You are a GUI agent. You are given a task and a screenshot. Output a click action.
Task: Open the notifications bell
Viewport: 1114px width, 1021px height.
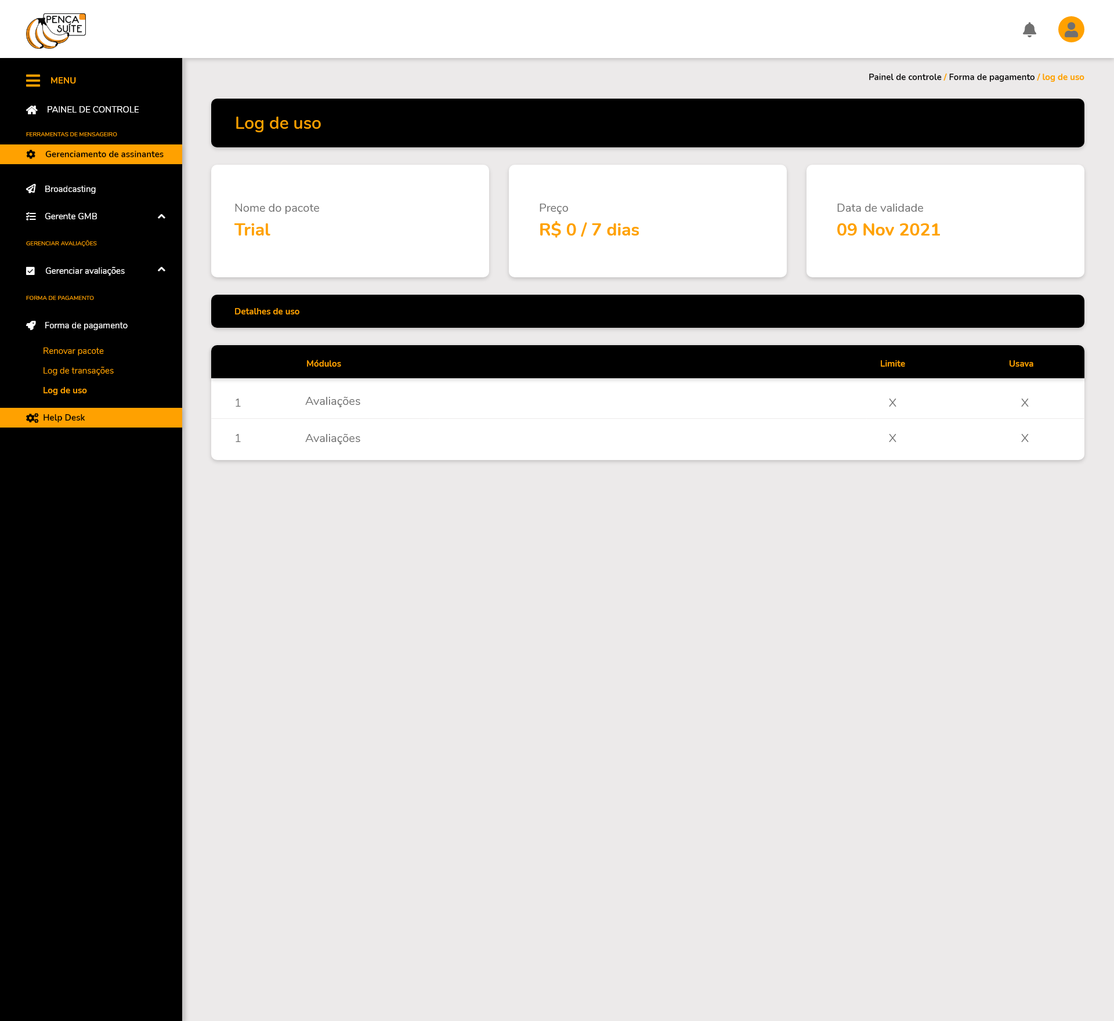click(1029, 30)
